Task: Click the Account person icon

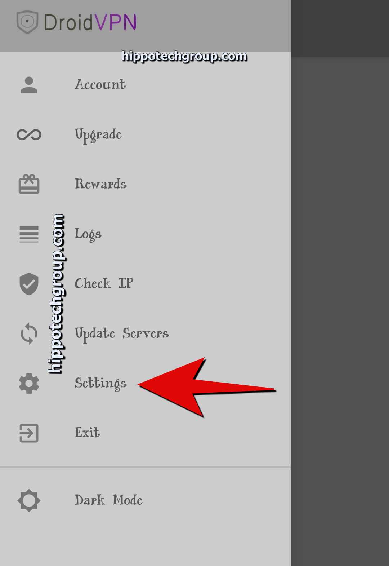Action: 29,85
